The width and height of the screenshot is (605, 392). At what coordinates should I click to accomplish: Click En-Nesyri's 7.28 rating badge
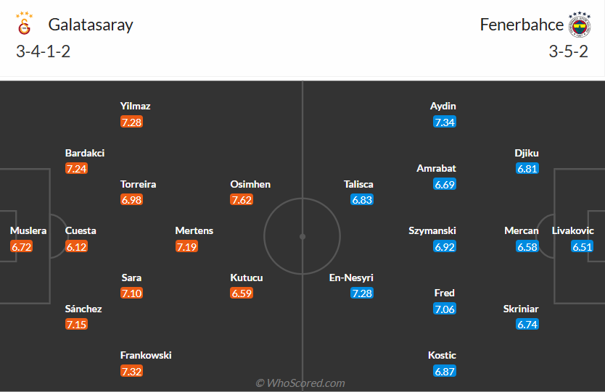(362, 293)
